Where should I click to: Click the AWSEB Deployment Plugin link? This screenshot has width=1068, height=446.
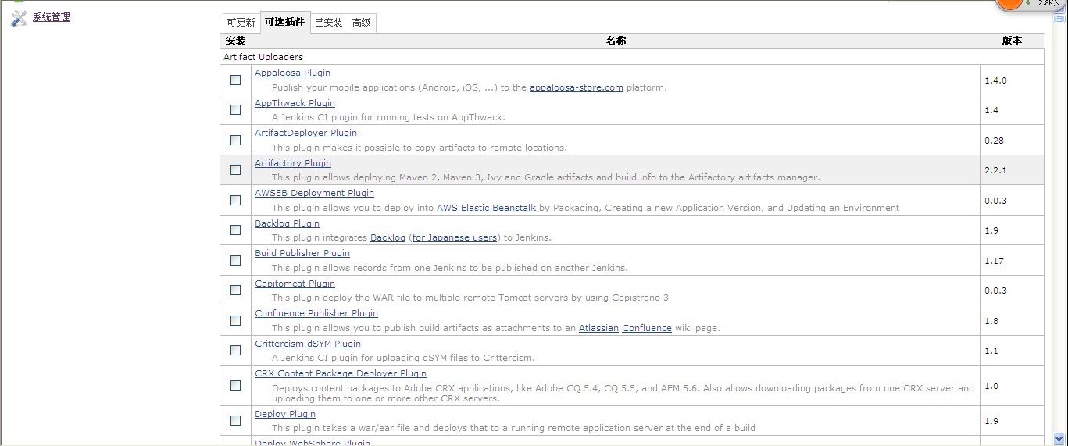pos(314,193)
